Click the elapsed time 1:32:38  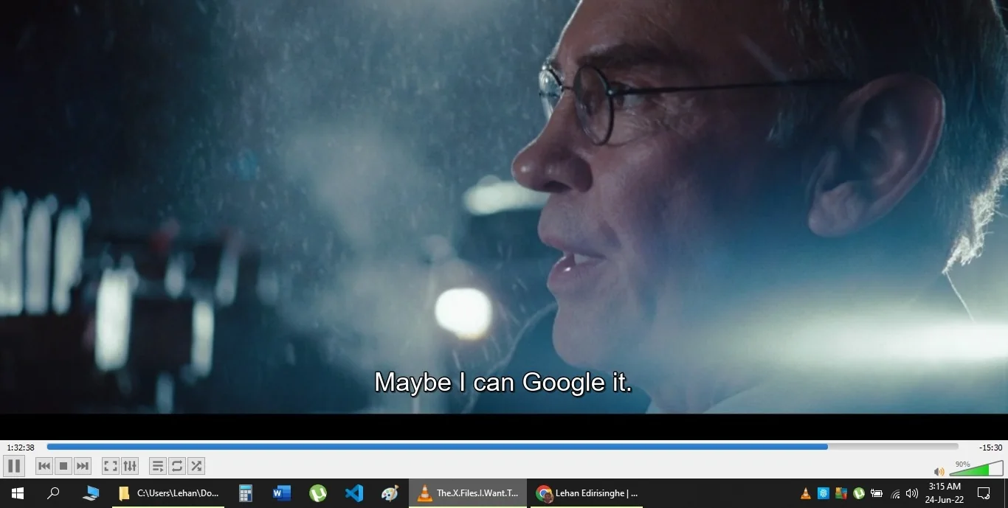tap(21, 448)
